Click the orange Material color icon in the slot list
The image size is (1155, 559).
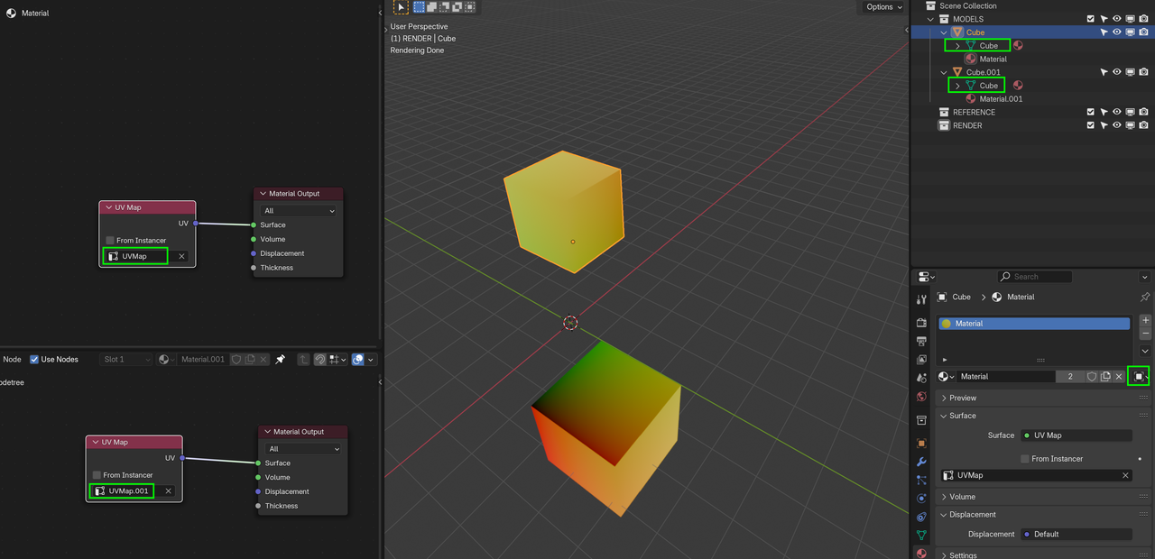tap(946, 323)
